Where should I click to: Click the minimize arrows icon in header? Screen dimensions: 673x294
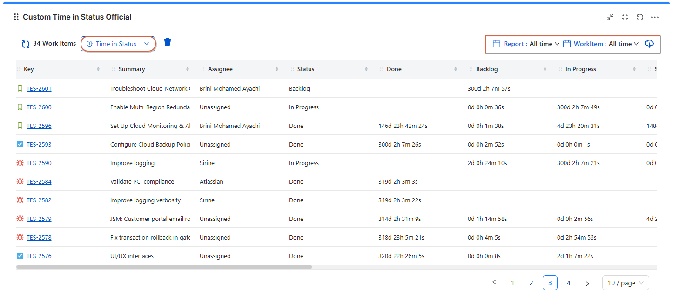tap(610, 17)
